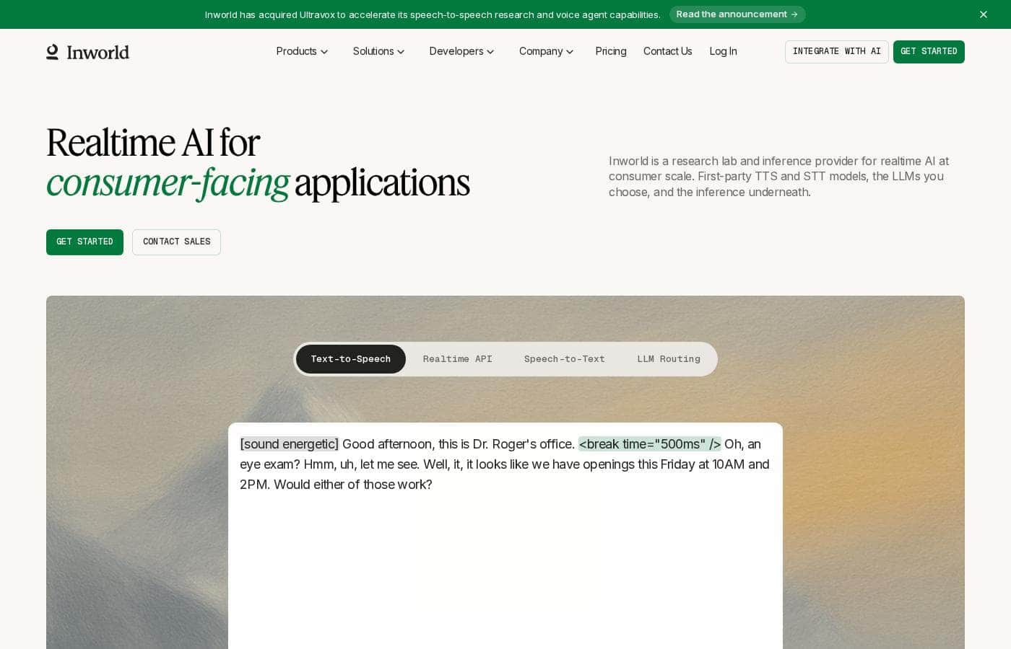Click the 'consumer-facing' headline text

pyautogui.click(x=168, y=182)
